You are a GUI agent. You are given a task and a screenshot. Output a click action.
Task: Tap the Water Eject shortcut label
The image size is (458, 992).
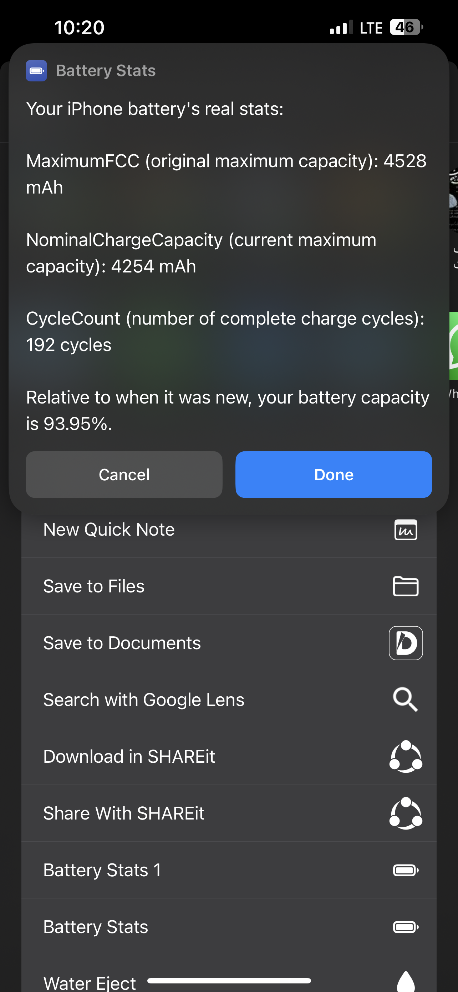click(x=90, y=983)
